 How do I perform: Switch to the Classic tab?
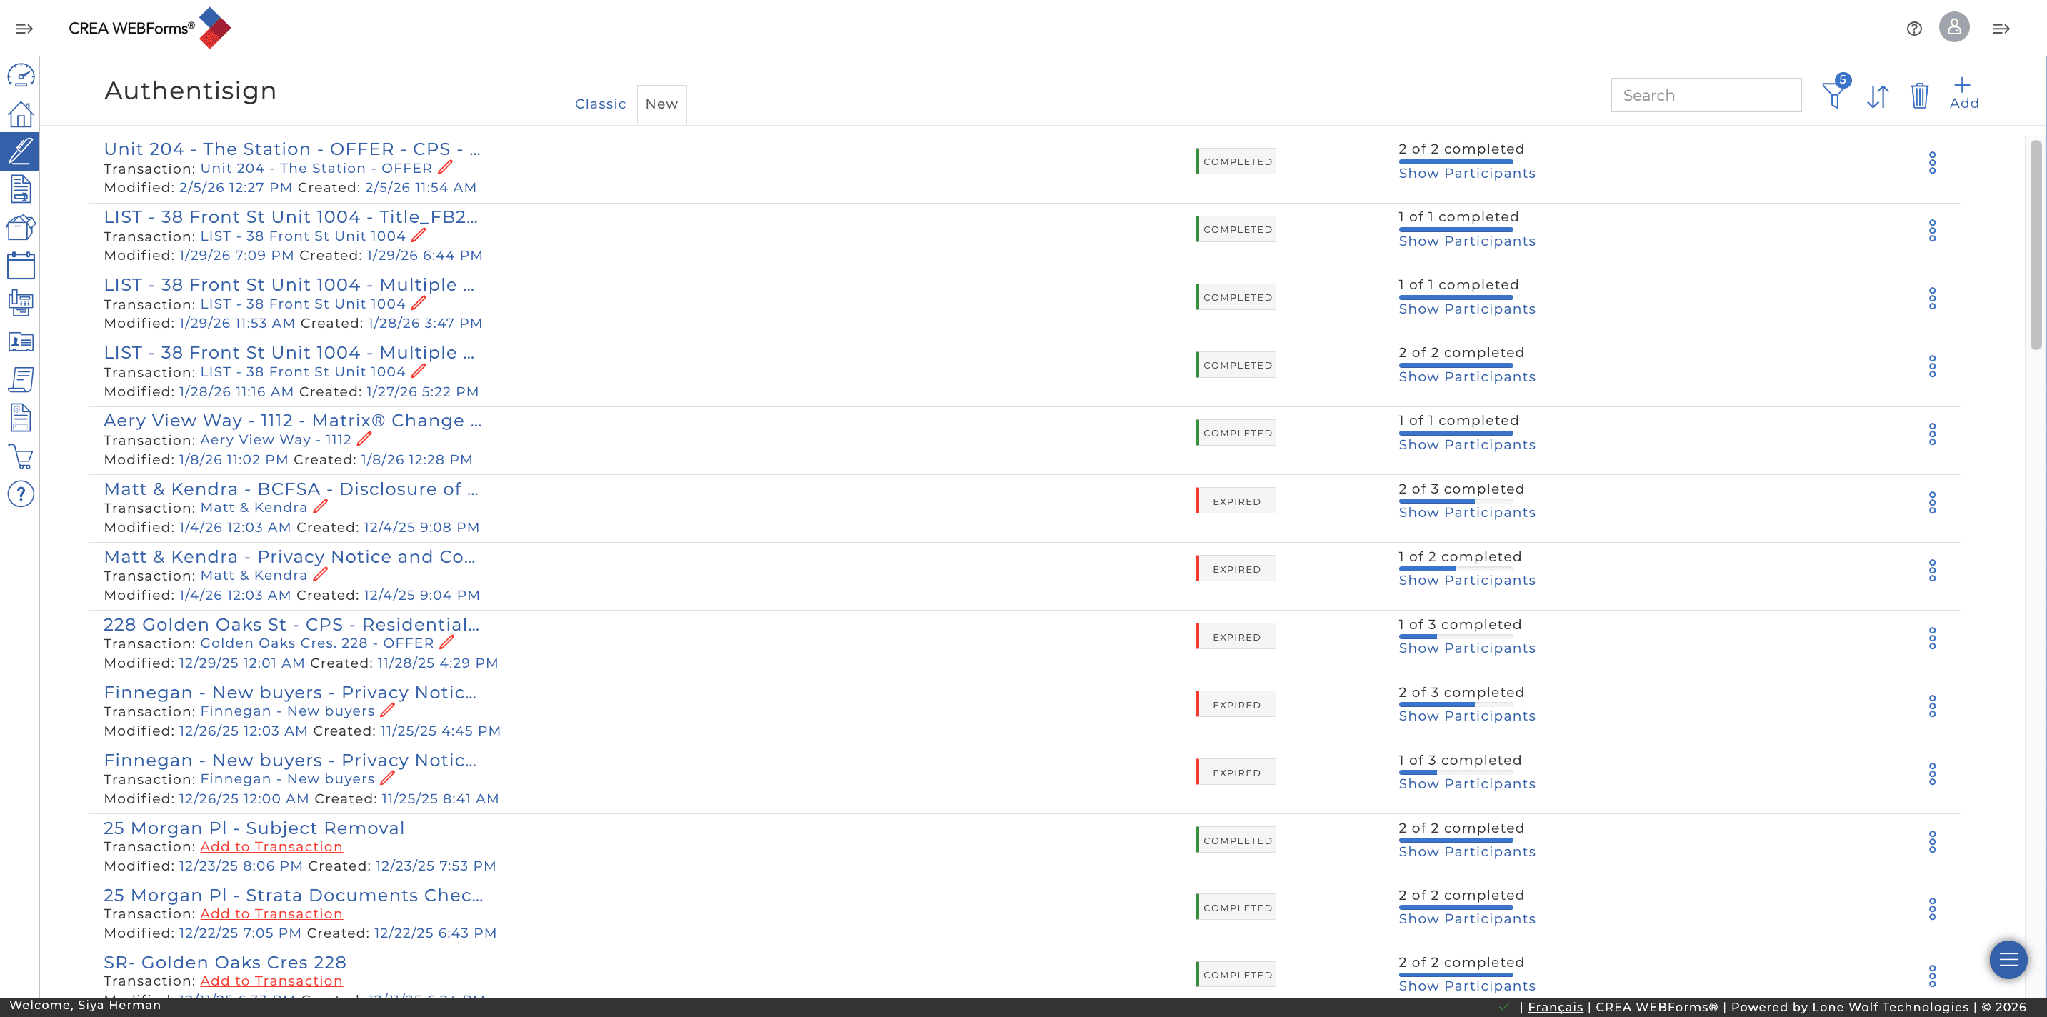click(600, 104)
